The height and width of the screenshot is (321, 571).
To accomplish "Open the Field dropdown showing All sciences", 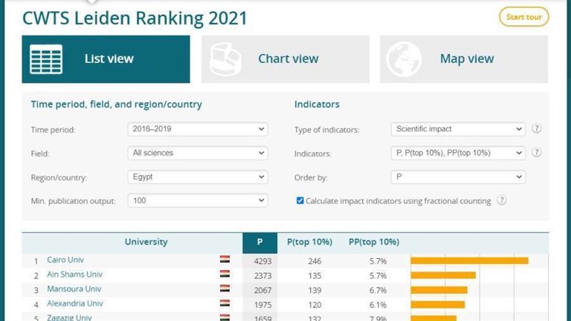I will [x=198, y=153].
